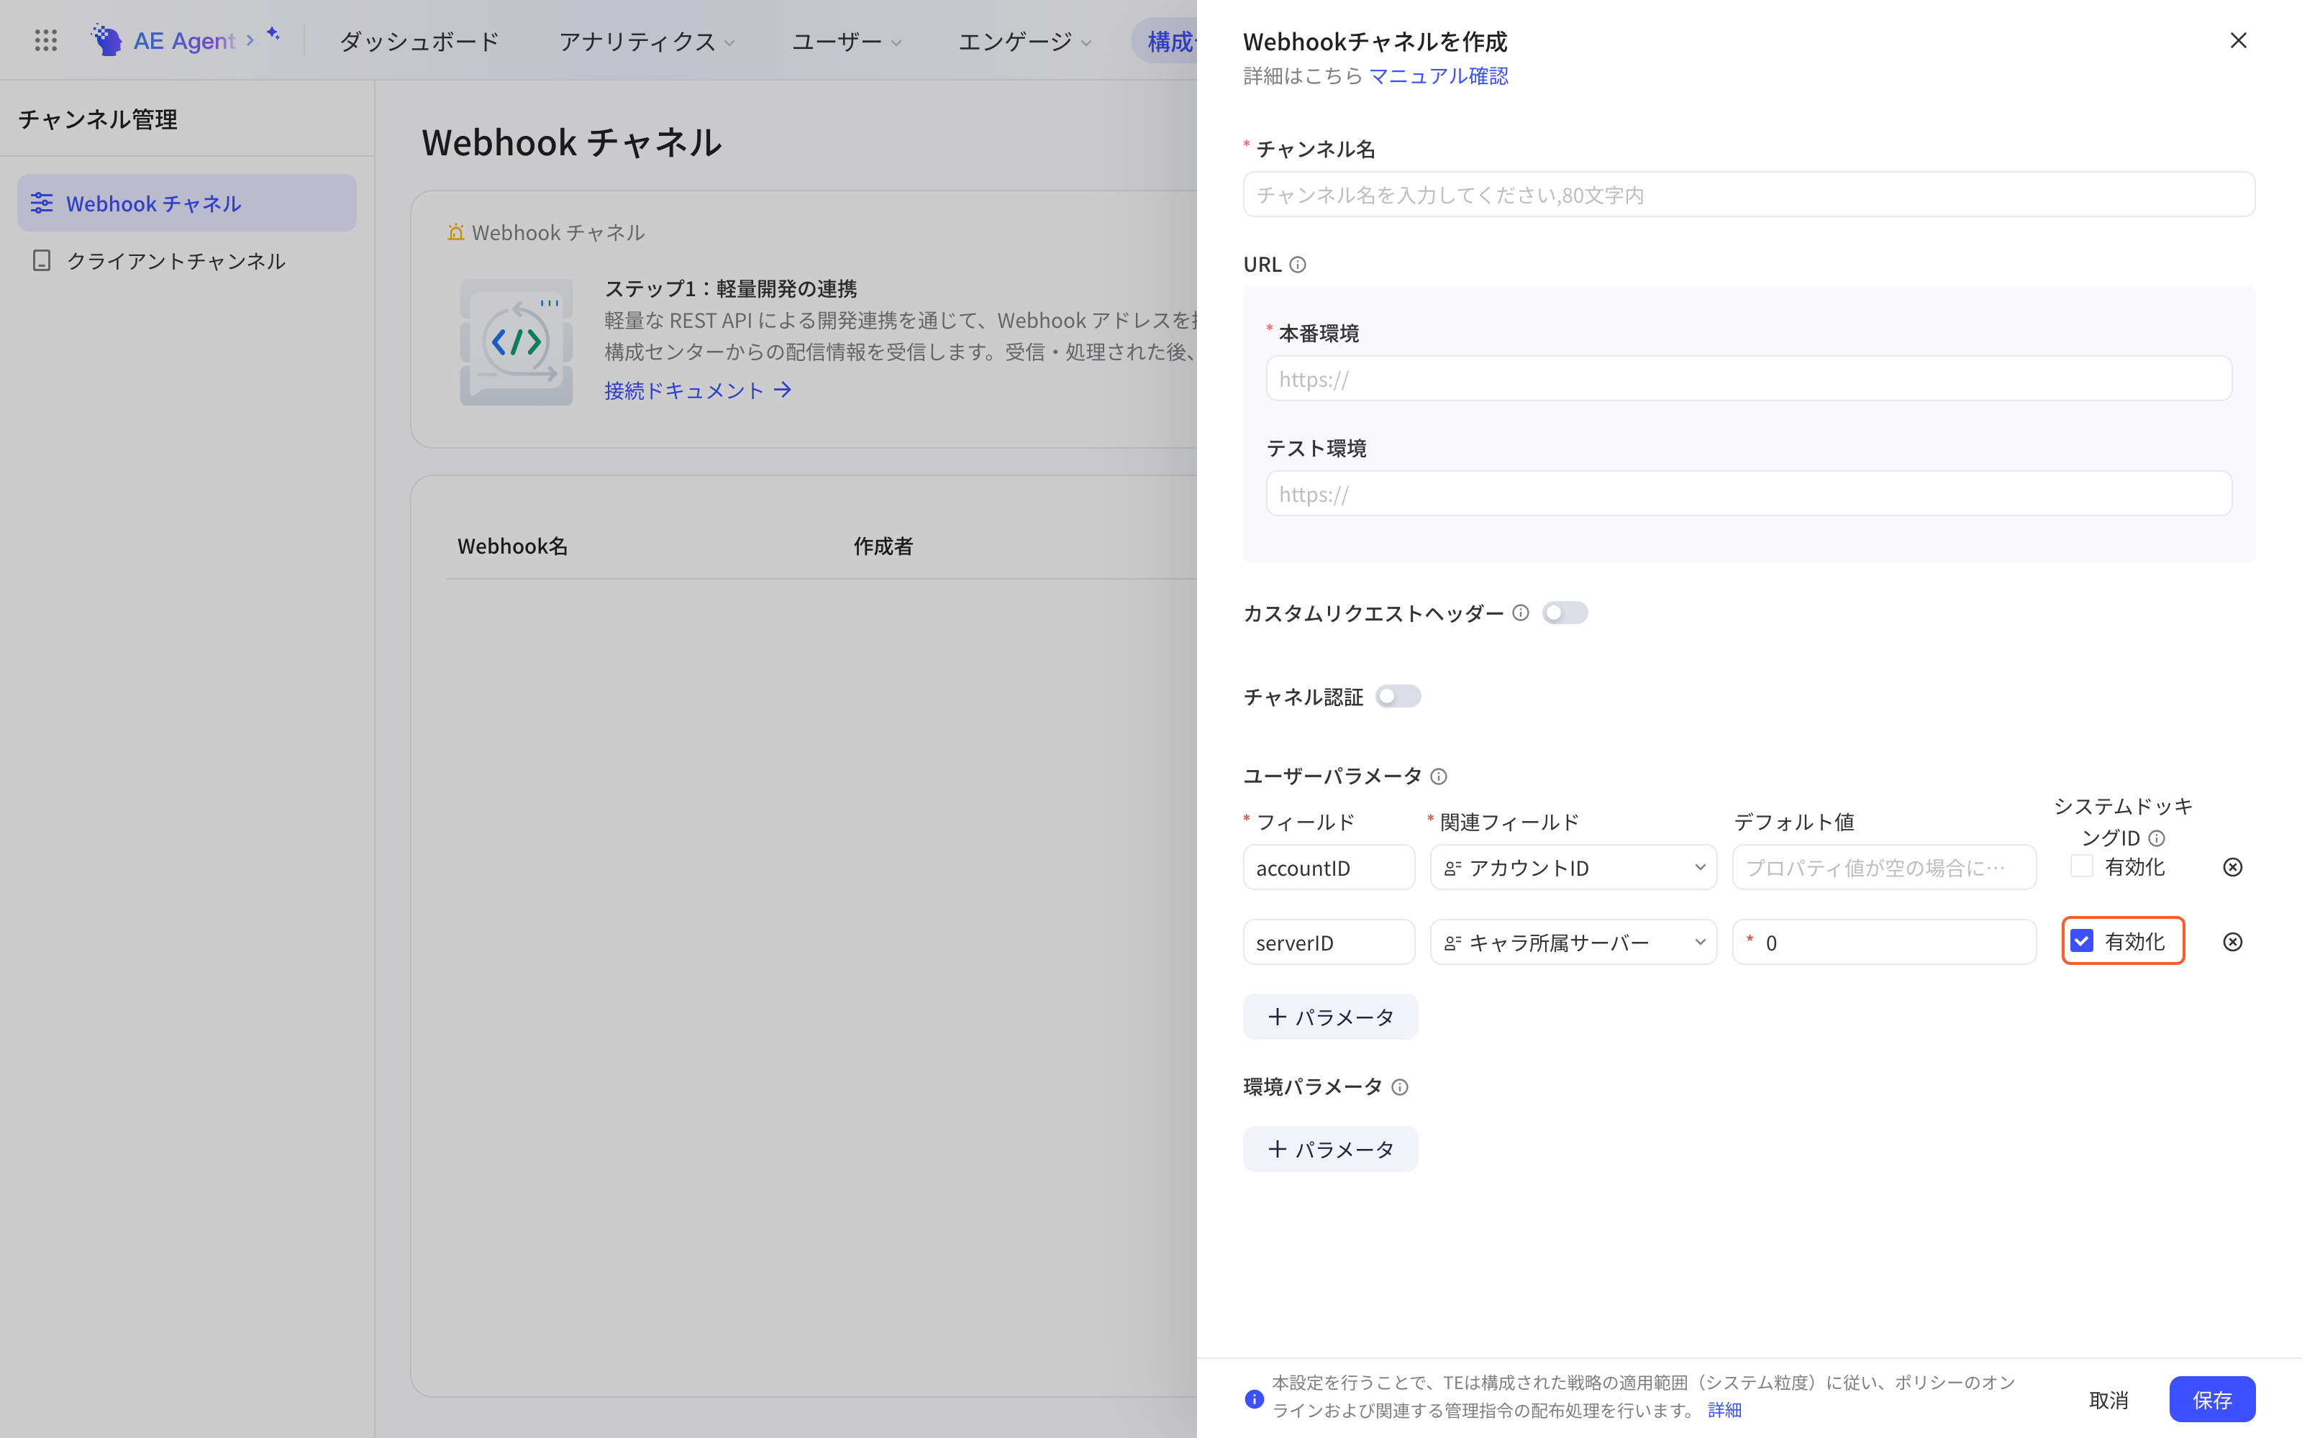Close the Webhook creation panel
The image size is (2302, 1438).
2238,40
